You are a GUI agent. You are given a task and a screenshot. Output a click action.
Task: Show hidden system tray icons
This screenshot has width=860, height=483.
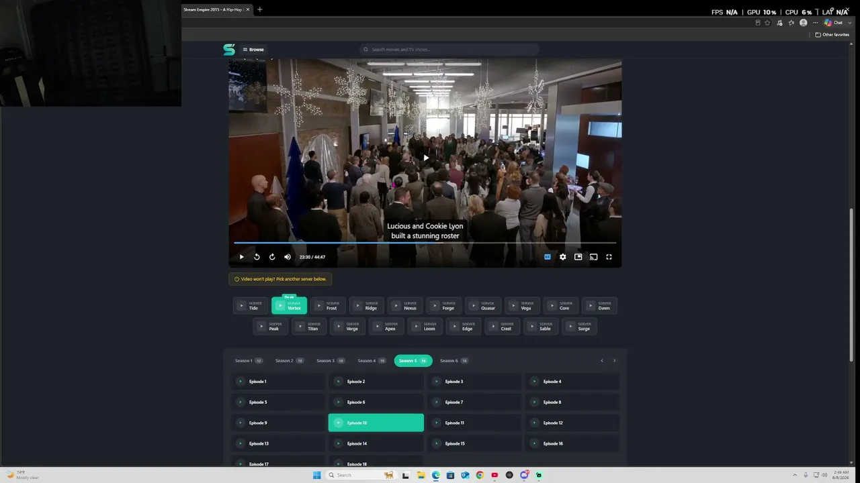click(795, 475)
